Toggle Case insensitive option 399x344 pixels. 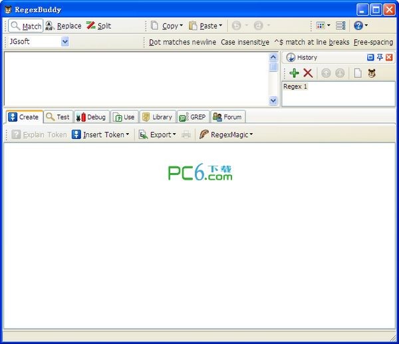point(245,42)
